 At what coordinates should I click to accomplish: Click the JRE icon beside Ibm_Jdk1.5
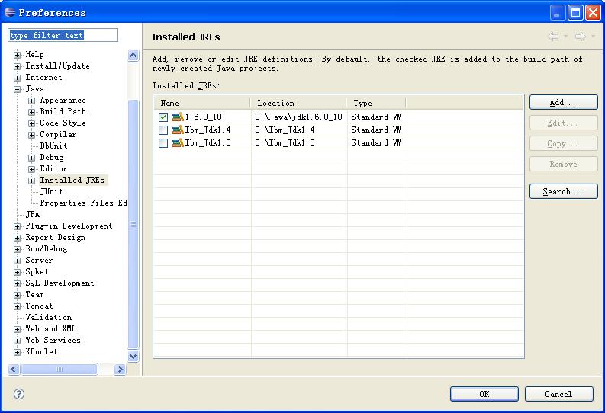click(x=178, y=143)
